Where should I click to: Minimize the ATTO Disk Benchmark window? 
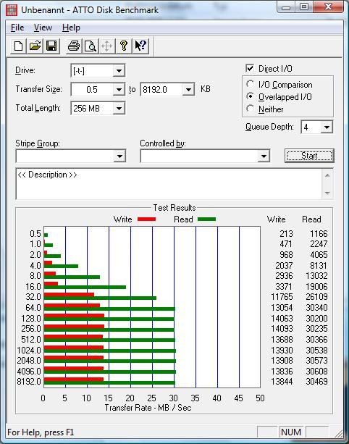pyautogui.click(x=286, y=7)
